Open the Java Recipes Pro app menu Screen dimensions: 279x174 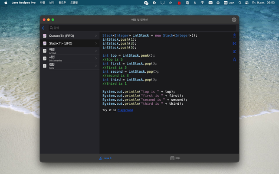[23, 3]
